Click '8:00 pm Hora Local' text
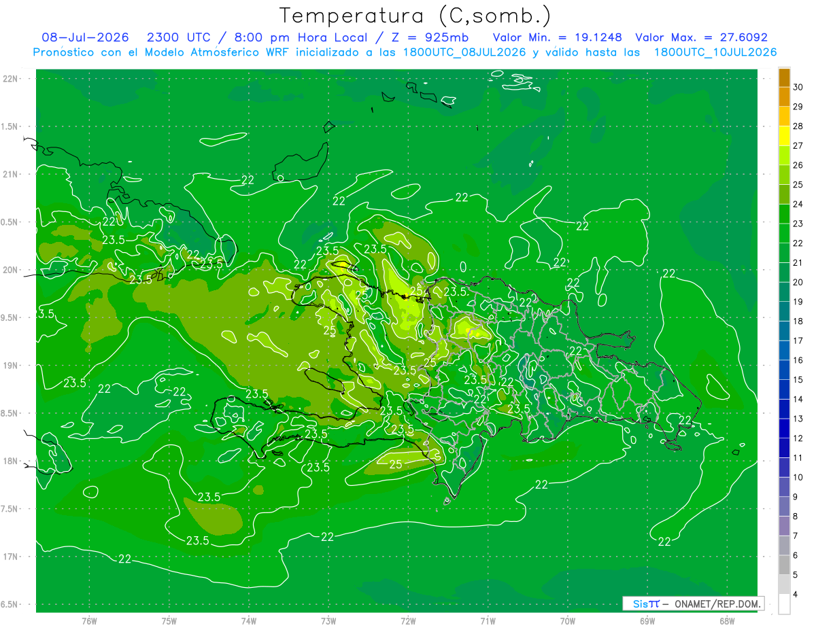The image size is (816, 630). (x=301, y=37)
